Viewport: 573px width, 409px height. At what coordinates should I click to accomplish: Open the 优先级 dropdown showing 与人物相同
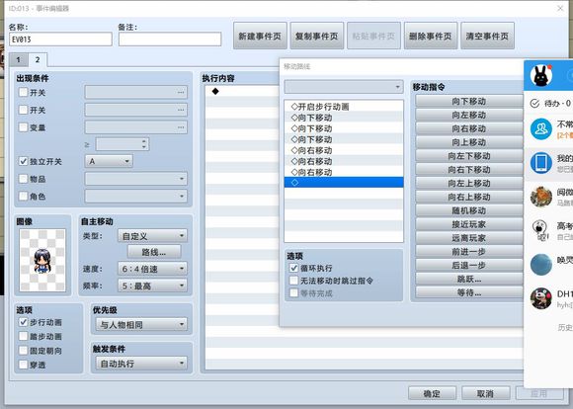click(141, 325)
